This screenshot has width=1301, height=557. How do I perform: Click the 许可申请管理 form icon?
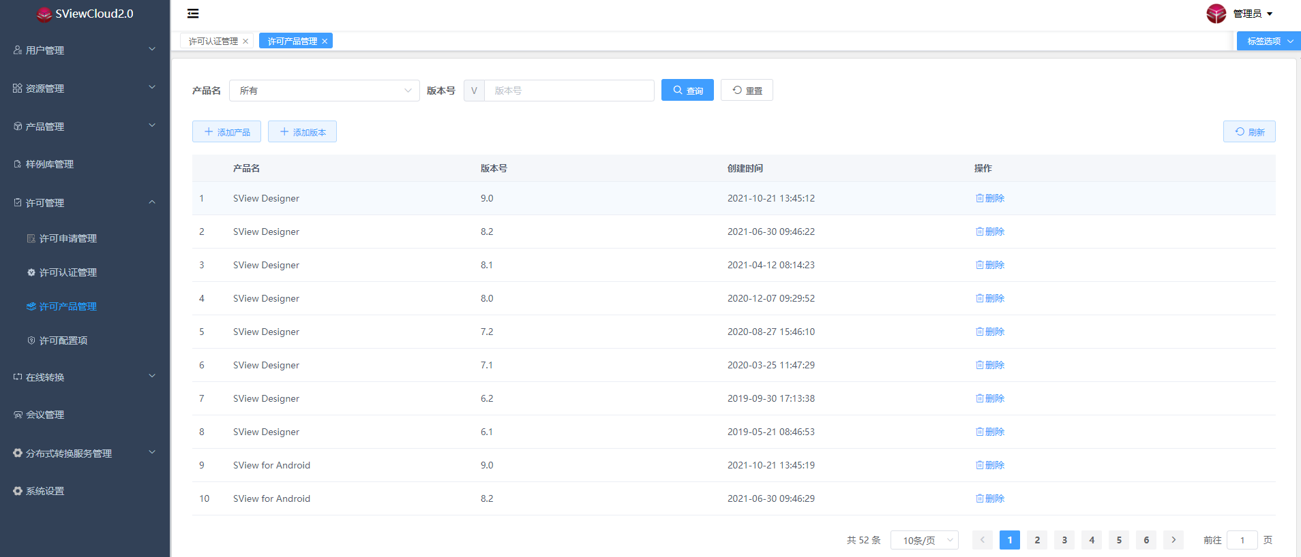pyautogui.click(x=31, y=238)
